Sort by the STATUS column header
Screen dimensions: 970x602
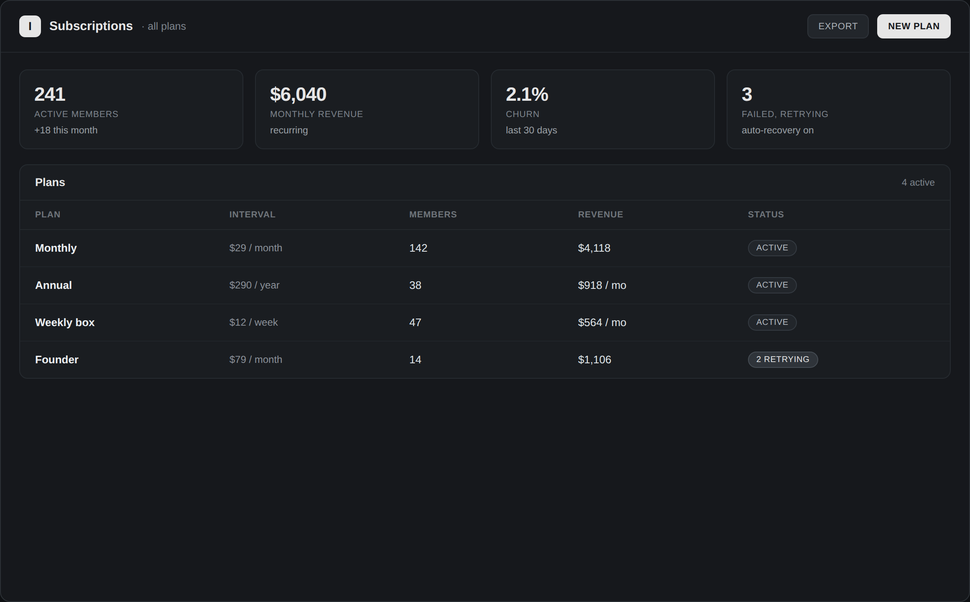click(x=766, y=214)
